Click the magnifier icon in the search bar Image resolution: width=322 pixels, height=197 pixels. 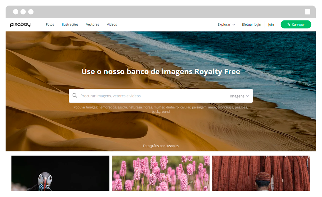click(75, 96)
